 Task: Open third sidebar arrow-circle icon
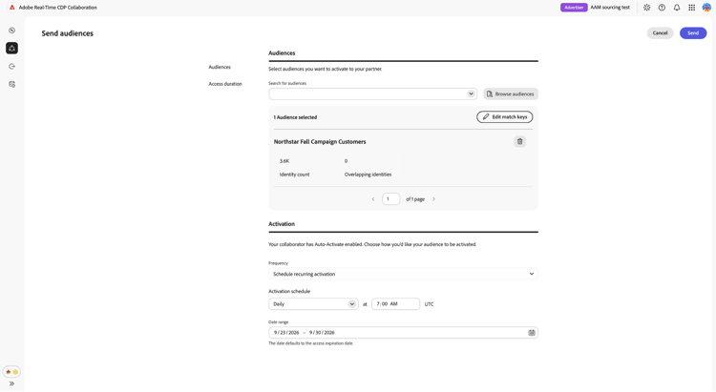point(11,67)
